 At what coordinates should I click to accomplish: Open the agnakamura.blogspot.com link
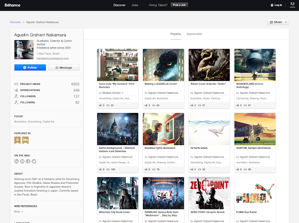53,58
